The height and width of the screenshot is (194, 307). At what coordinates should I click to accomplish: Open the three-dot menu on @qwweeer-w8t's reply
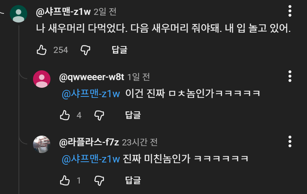[x=290, y=76]
